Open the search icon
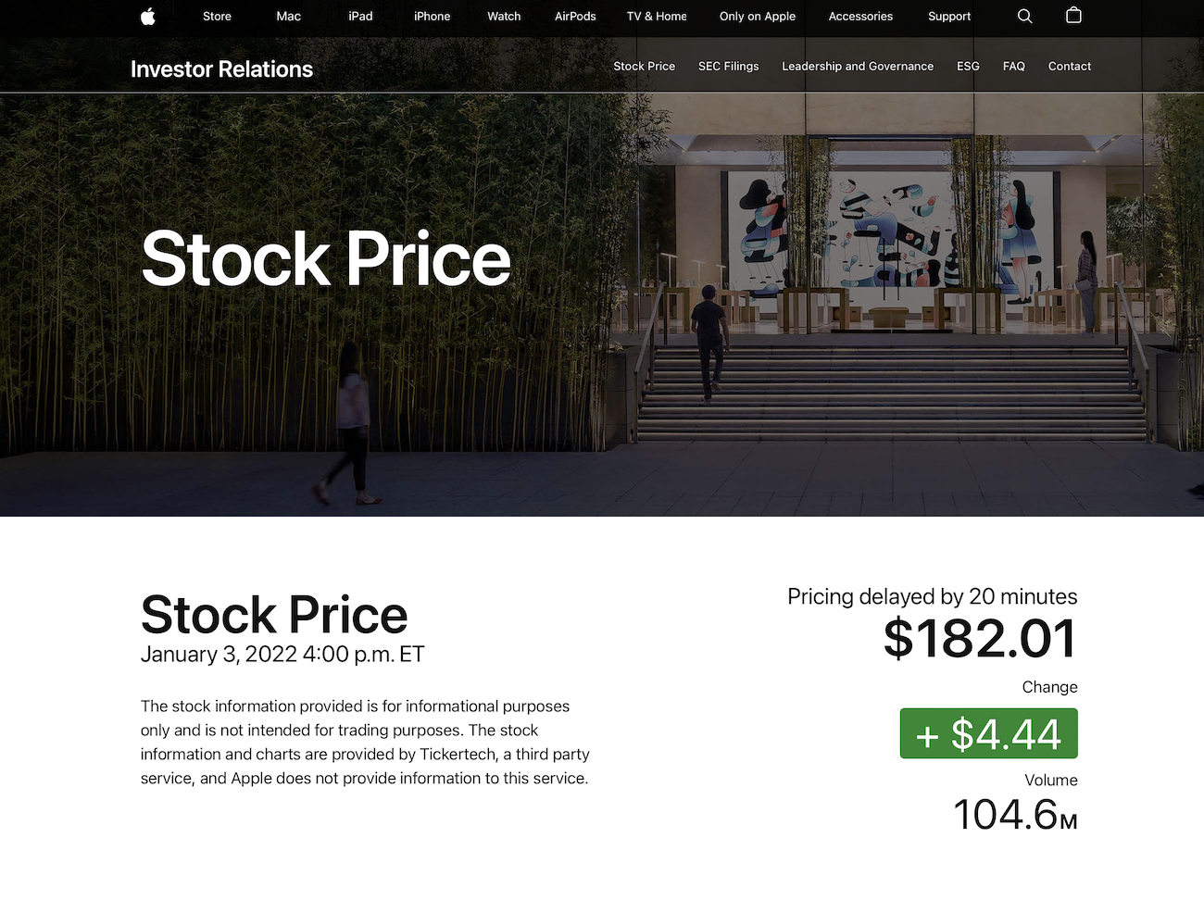Screen dimensions: 1204x900 tap(1024, 16)
